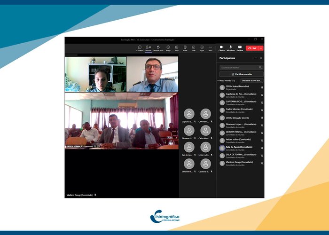Open the Vista view menu
Screen dimensions: 329x235
(x=176, y=47)
